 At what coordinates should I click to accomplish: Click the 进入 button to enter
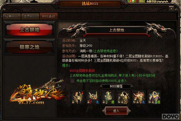(x=116, y=111)
